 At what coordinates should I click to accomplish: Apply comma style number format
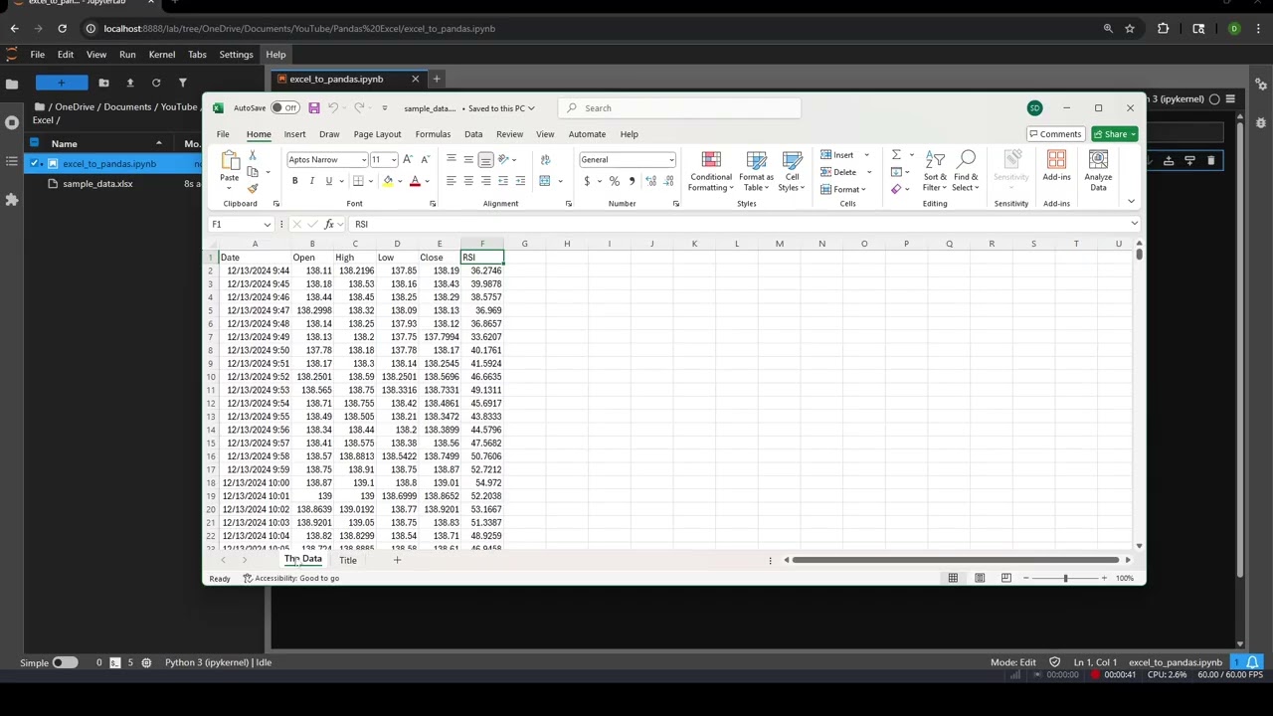coord(632,181)
